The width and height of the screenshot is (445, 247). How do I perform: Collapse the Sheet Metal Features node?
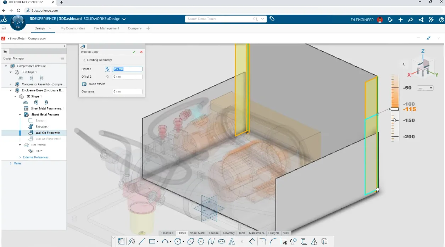coord(20,114)
